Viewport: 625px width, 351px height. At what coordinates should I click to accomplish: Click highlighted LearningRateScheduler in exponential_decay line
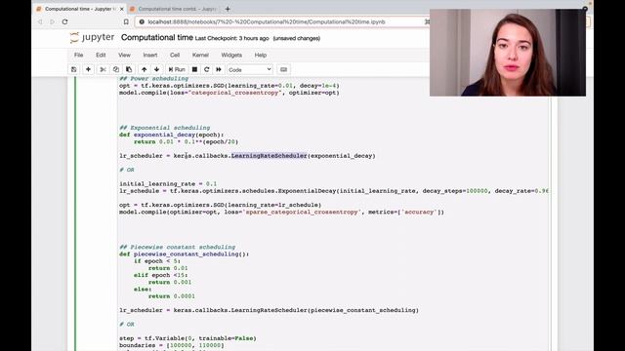tap(270, 156)
